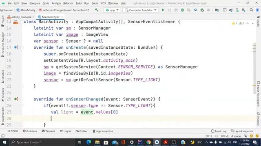Click the yellow warning indicator in editor corner
The image size is (261, 146).
click(x=234, y=24)
